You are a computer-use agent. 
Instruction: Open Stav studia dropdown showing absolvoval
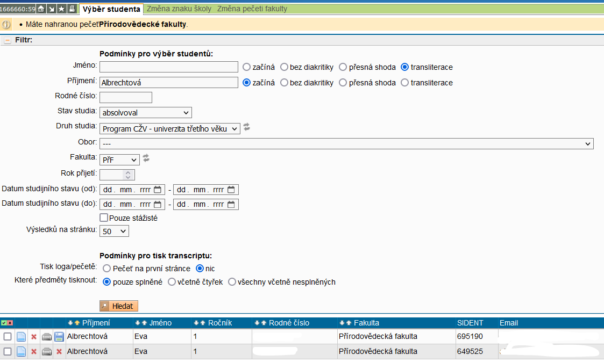click(146, 113)
